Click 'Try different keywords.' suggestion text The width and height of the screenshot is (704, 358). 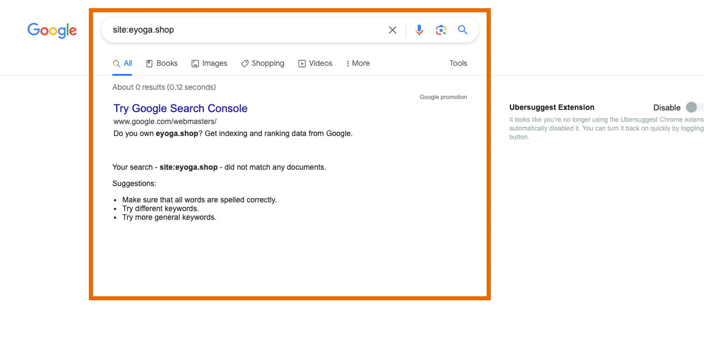pos(160,208)
